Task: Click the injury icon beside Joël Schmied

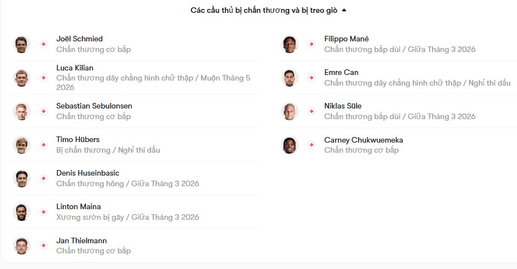Action: (44, 44)
